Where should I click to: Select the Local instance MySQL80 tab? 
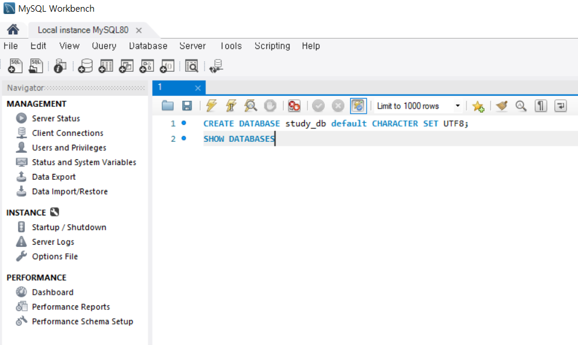pyautogui.click(x=83, y=30)
